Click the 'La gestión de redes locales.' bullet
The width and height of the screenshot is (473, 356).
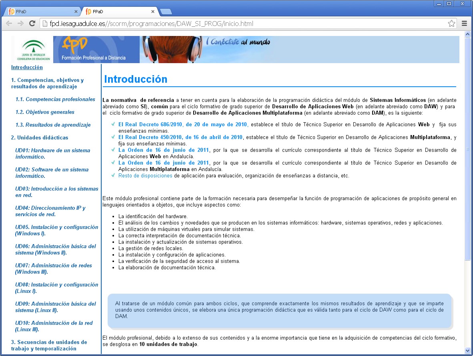(x=150, y=249)
